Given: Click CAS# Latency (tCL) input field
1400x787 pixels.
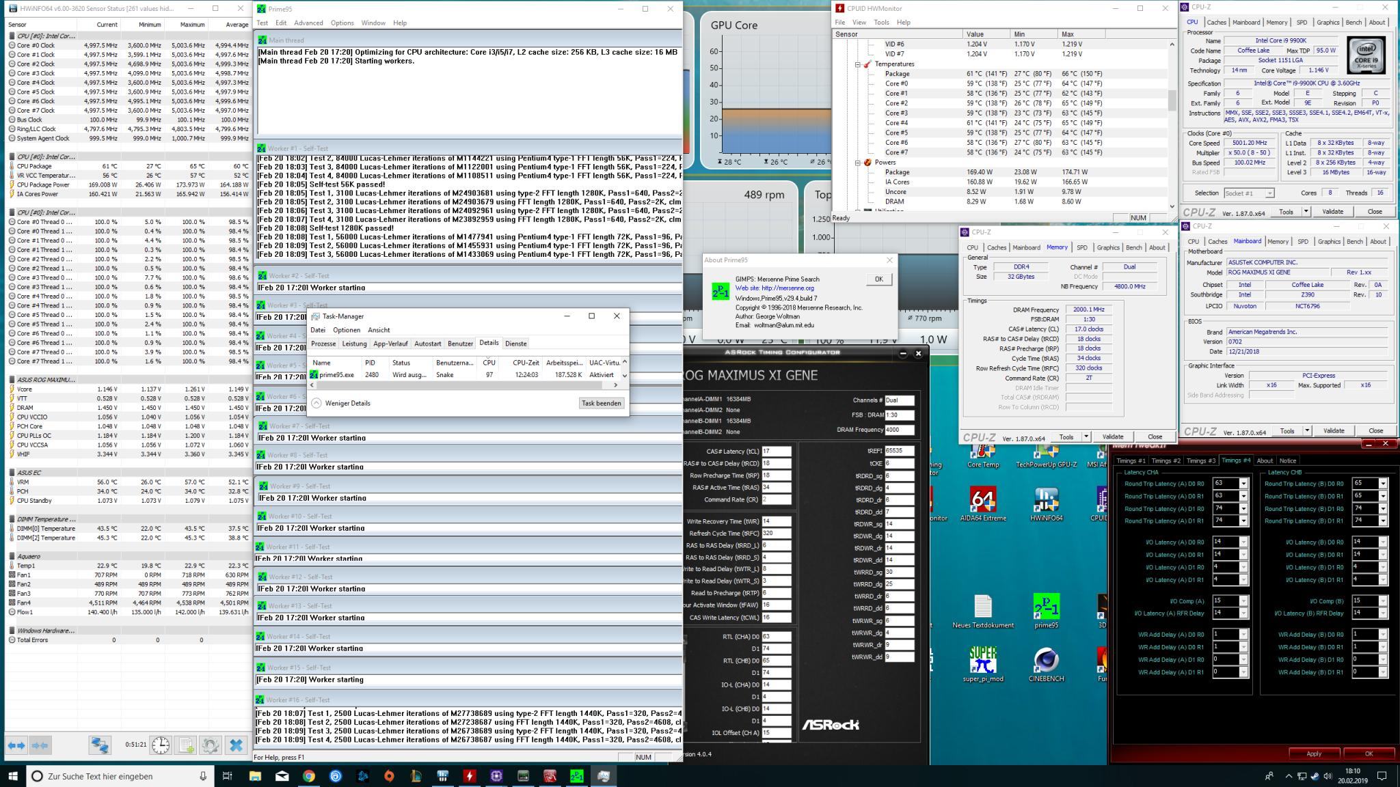Looking at the screenshot, I should [x=776, y=451].
